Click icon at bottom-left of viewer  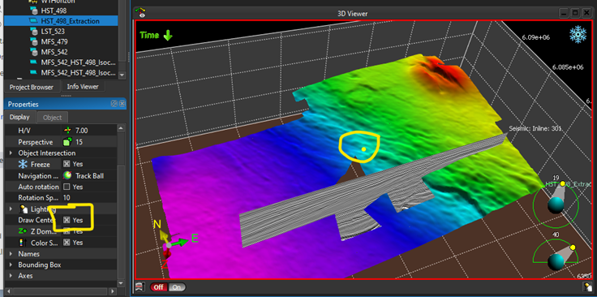click(x=140, y=286)
